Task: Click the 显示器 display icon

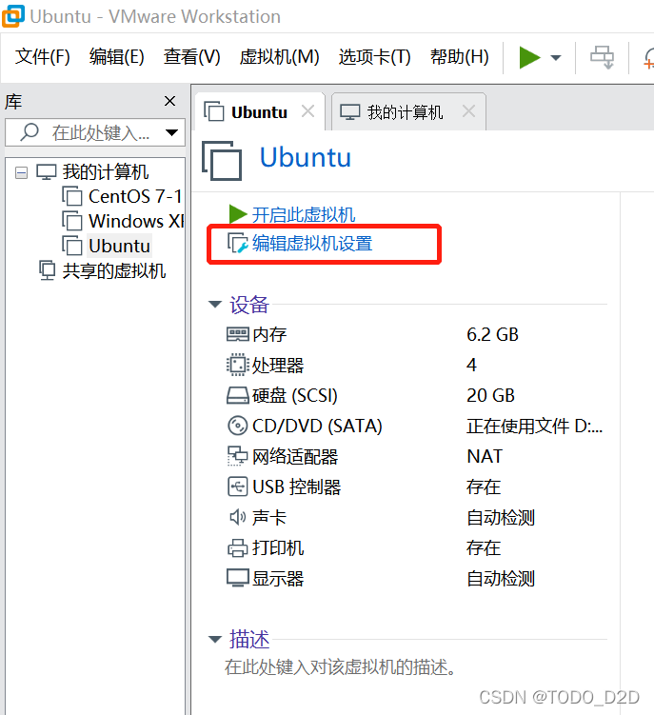Action: [x=238, y=578]
